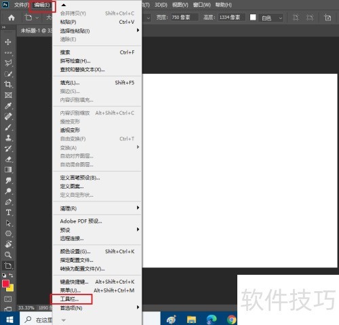Image resolution: width=339 pixels, height=325 pixels.
Task: Click the add new artboard icon
Action: [327, 18]
